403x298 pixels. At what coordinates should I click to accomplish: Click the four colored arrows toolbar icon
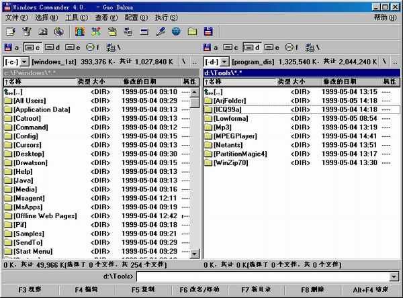click(x=96, y=32)
